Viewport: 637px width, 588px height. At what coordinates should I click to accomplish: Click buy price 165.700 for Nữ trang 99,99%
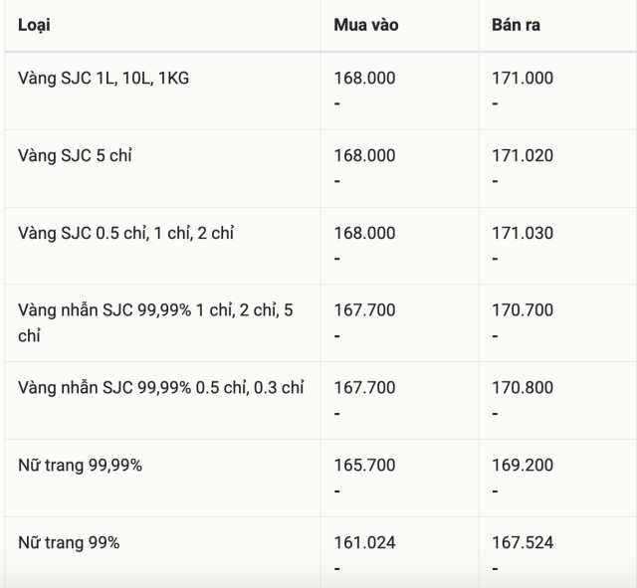[x=364, y=465]
